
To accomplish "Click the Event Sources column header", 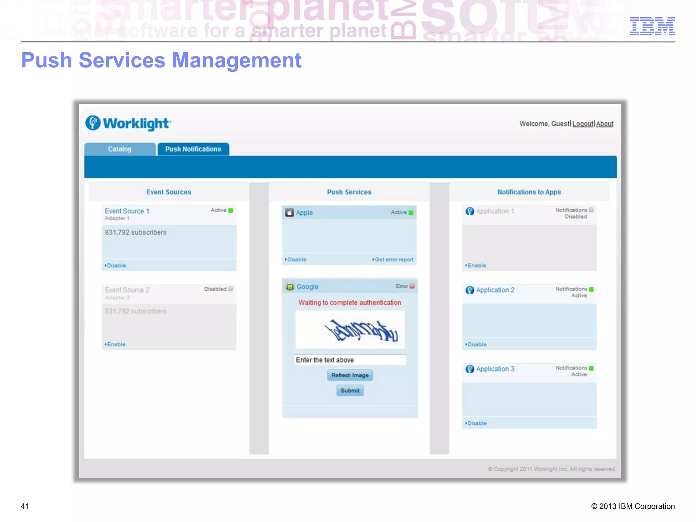I will click(x=169, y=192).
